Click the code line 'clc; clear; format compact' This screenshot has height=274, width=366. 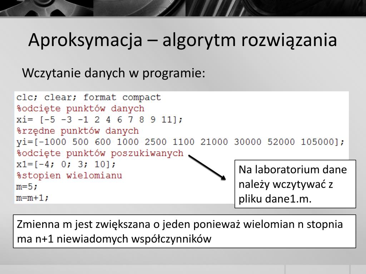89,97
